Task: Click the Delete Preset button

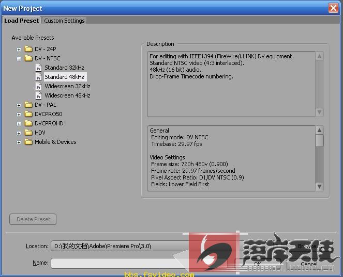Action: click(33, 219)
